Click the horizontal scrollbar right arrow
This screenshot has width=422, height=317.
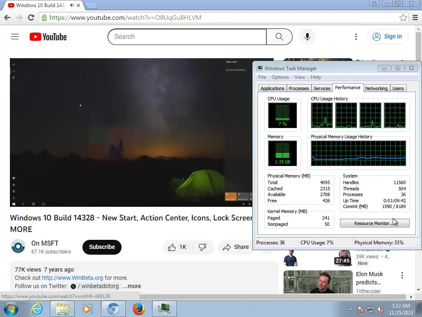tap(411, 297)
